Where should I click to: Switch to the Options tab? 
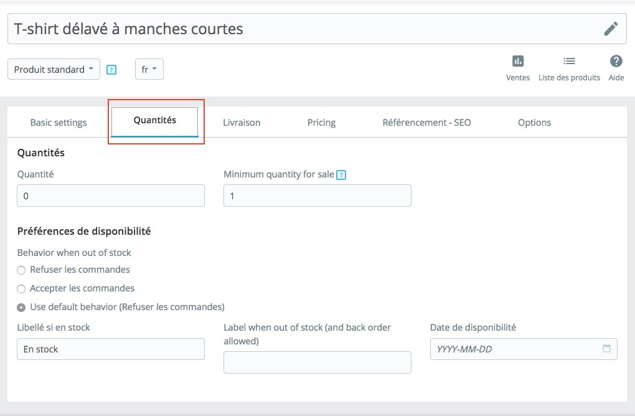pos(534,123)
